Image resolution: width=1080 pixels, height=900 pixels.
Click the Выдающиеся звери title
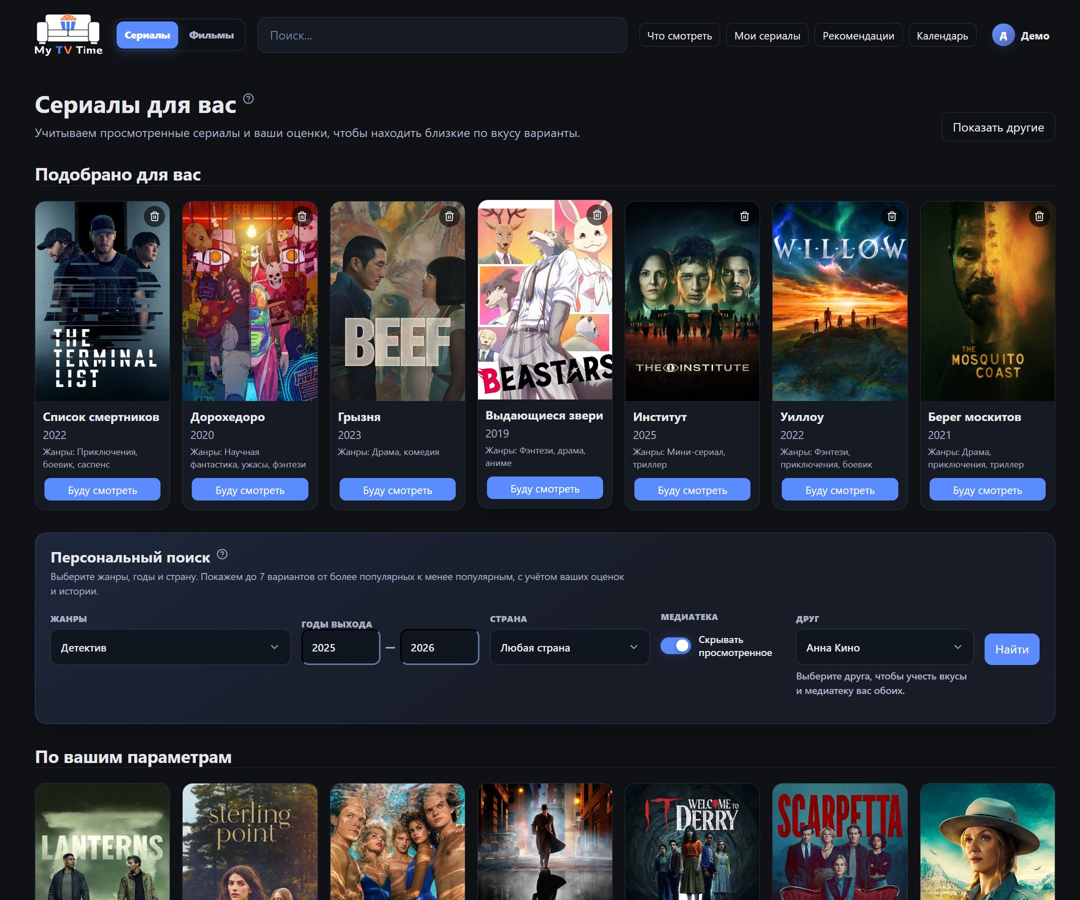pos(544,415)
